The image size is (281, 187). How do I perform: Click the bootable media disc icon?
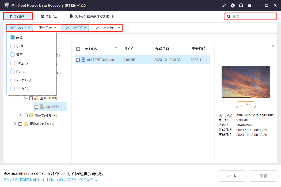pos(233,5)
